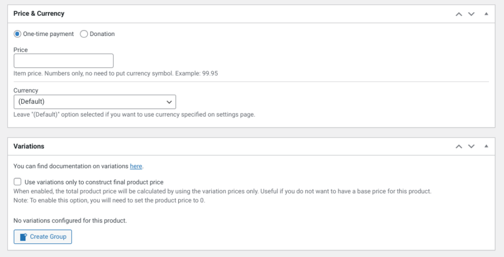
Task: Click the 'Donation' label text
Action: (x=102, y=34)
